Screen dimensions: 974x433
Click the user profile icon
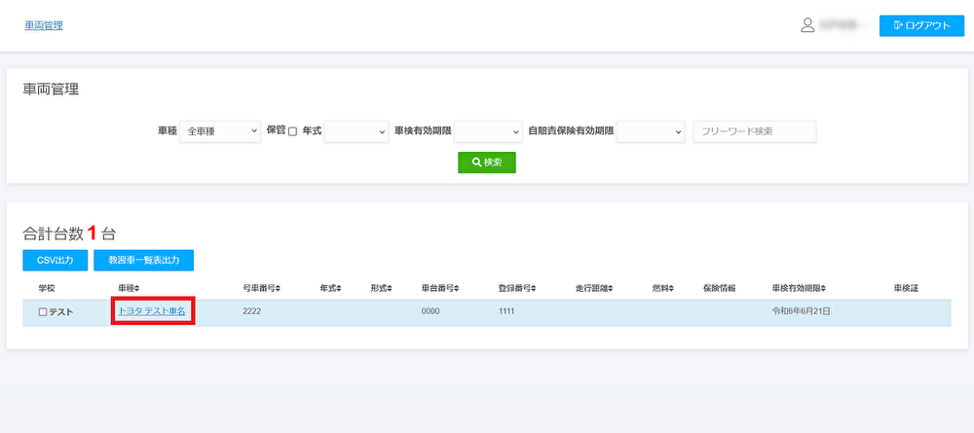click(x=807, y=25)
